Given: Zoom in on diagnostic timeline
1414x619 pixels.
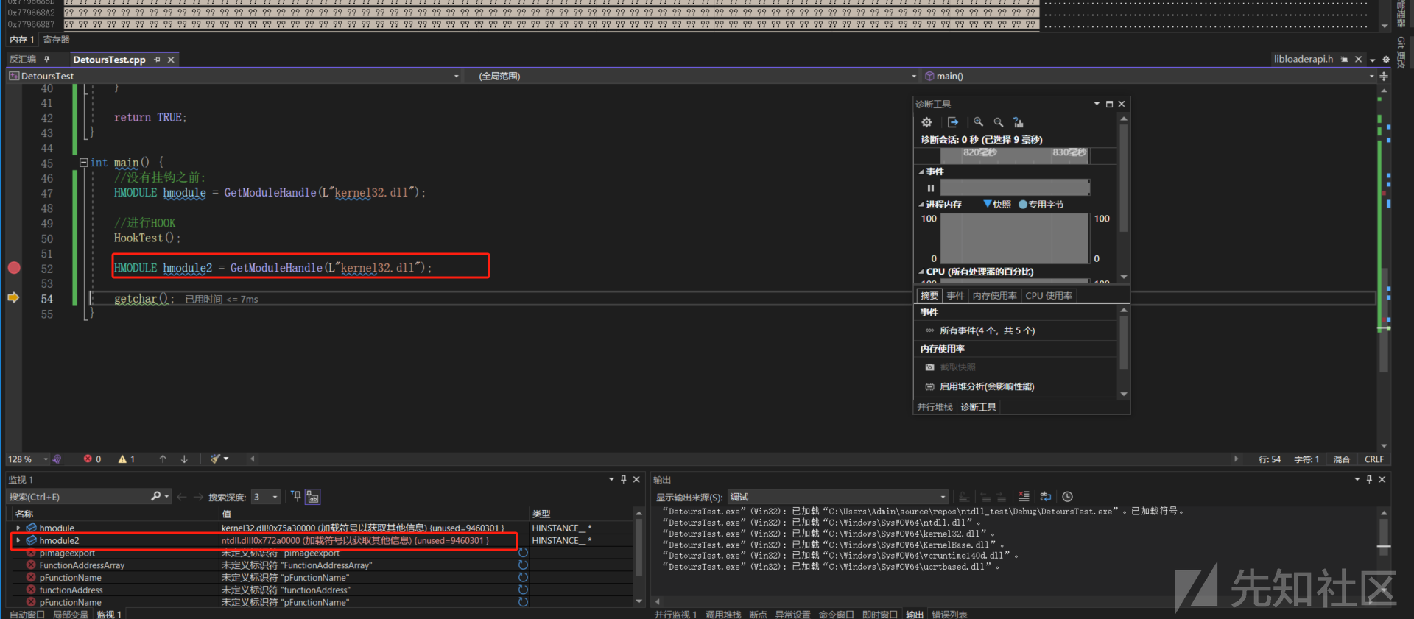Looking at the screenshot, I should (979, 122).
